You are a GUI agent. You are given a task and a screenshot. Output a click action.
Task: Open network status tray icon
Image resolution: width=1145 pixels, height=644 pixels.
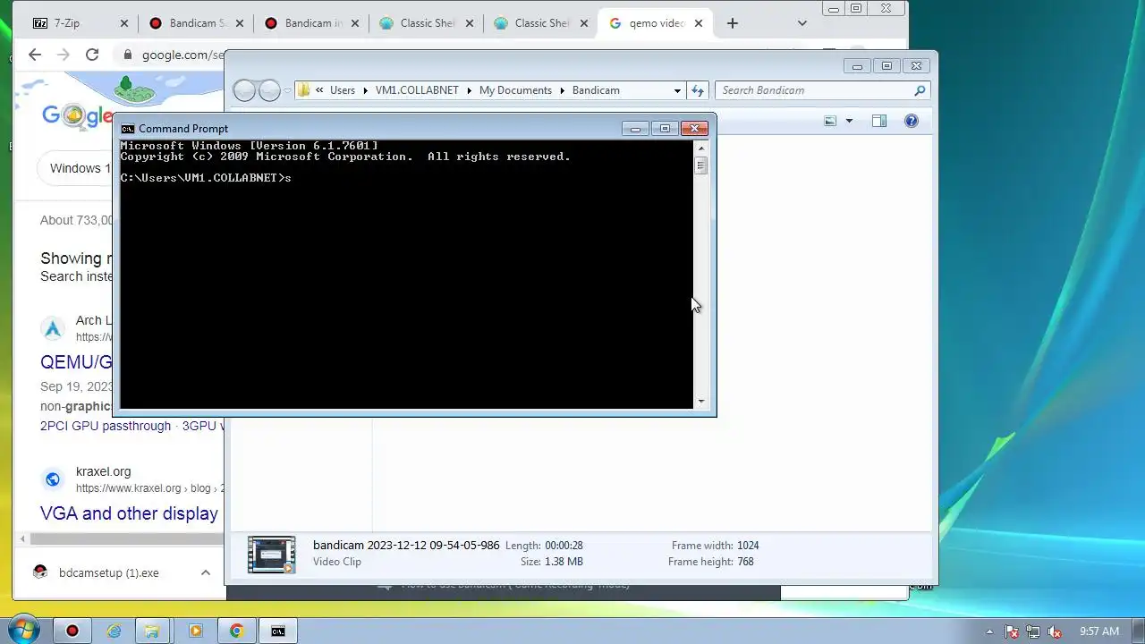pos(1033,631)
